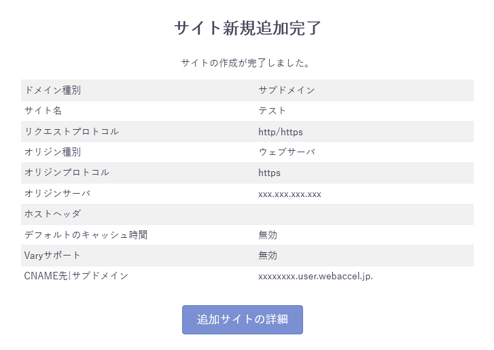
Task: Click the http/https protocol value
Action: pos(280,131)
